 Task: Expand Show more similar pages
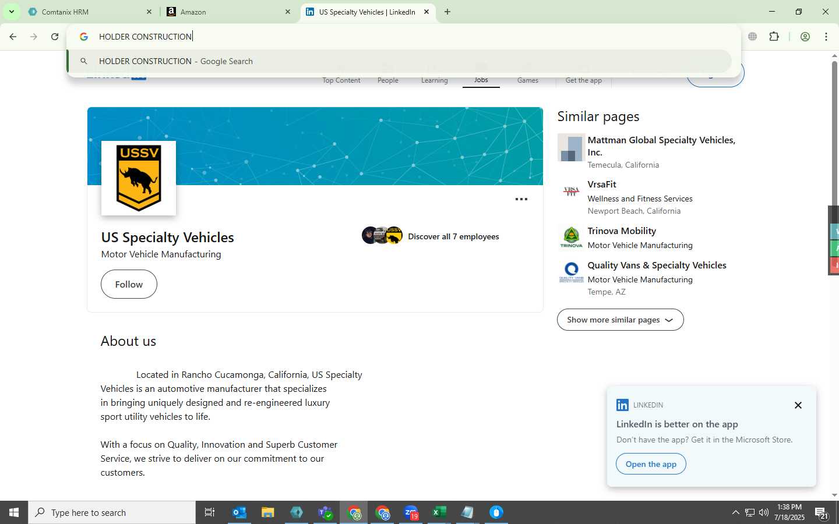620,320
